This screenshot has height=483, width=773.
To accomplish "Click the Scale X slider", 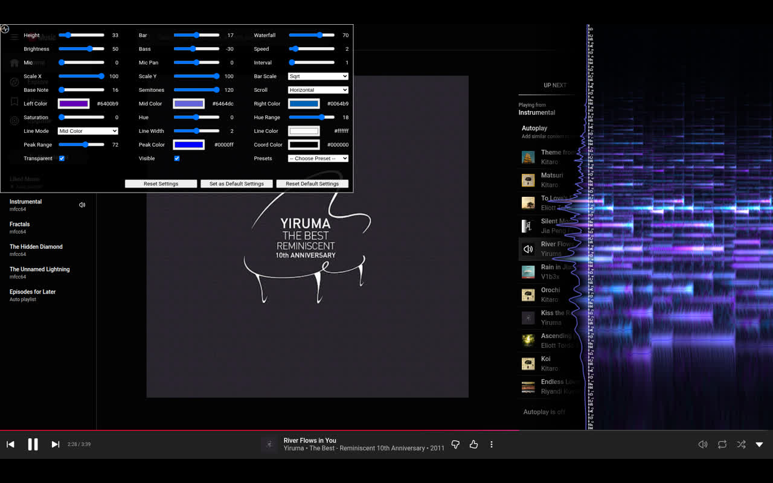I will pyautogui.click(x=81, y=76).
